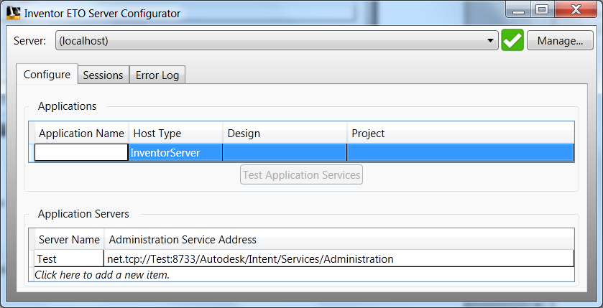Click the Test Application Services button
Viewport: 603px width, 308px height.
[301, 174]
